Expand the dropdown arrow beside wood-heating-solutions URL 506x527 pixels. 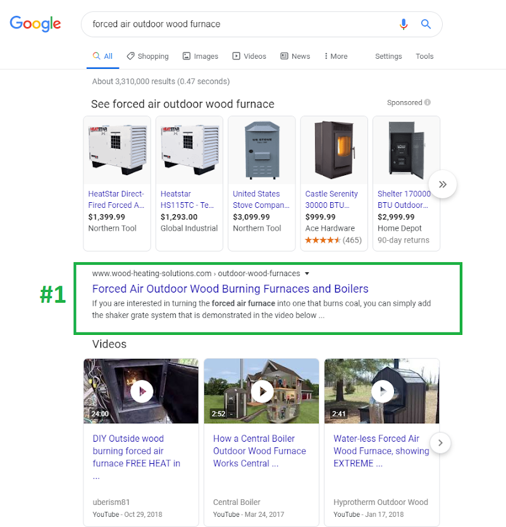coord(307,274)
